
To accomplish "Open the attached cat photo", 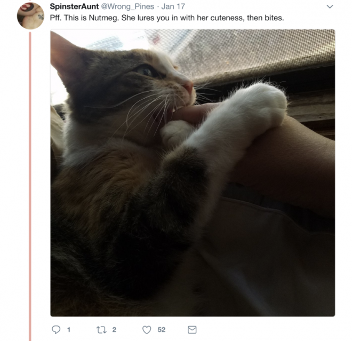I will (x=193, y=173).
